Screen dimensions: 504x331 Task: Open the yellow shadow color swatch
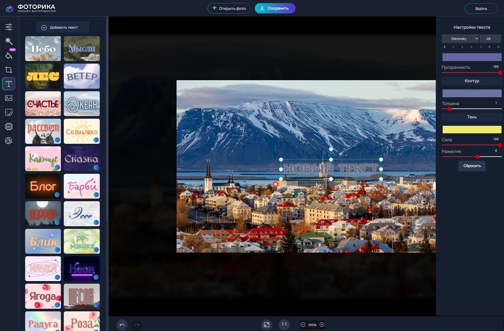point(472,129)
